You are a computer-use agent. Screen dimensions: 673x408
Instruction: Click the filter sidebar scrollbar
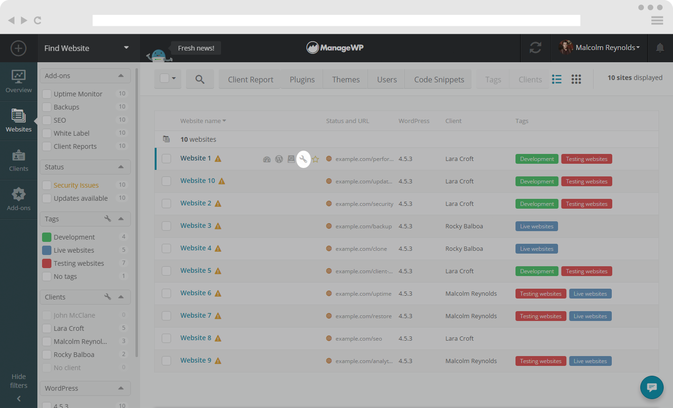coord(136,212)
